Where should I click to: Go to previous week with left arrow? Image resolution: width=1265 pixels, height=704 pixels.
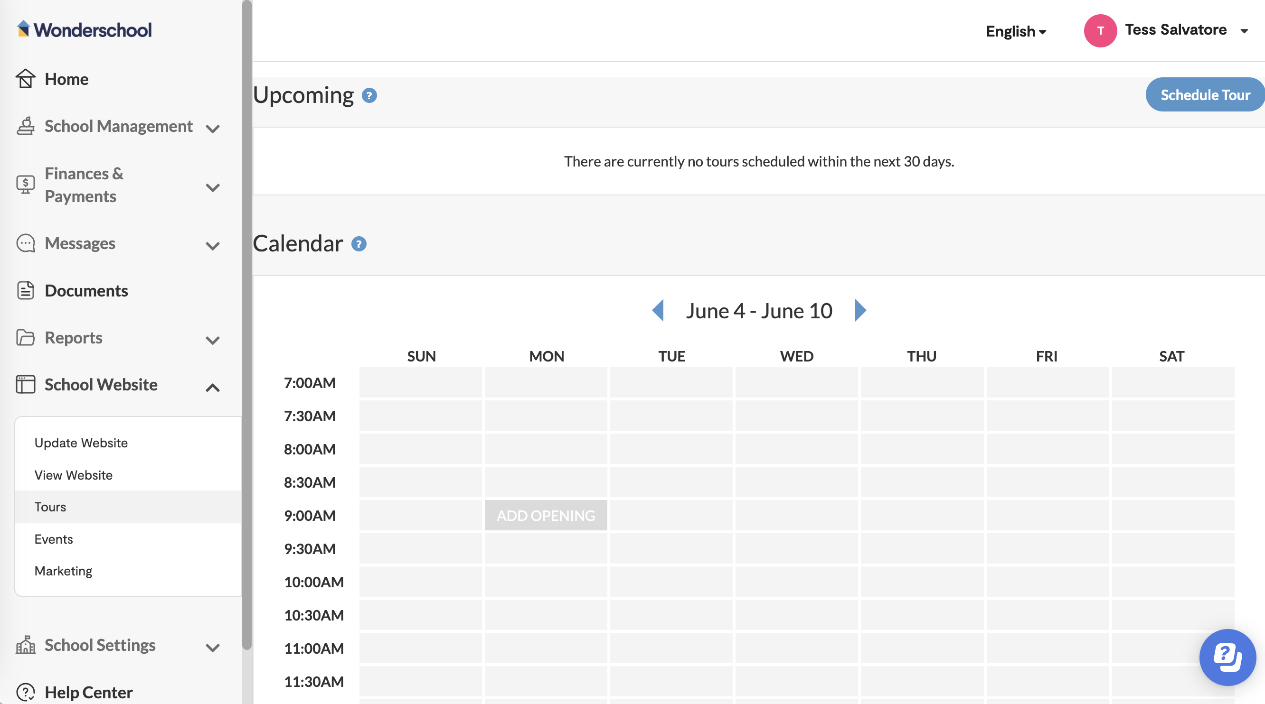coord(658,311)
